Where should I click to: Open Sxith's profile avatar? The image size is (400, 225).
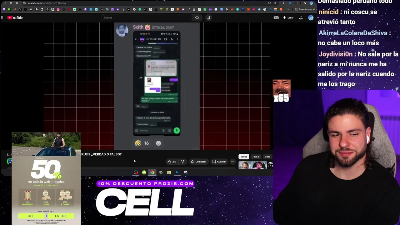(122, 31)
